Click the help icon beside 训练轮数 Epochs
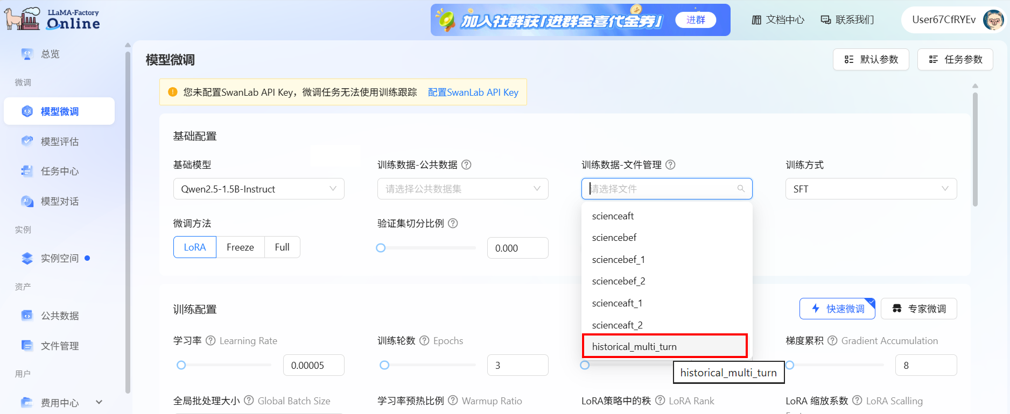This screenshot has width=1010, height=414. pos(424,340)
